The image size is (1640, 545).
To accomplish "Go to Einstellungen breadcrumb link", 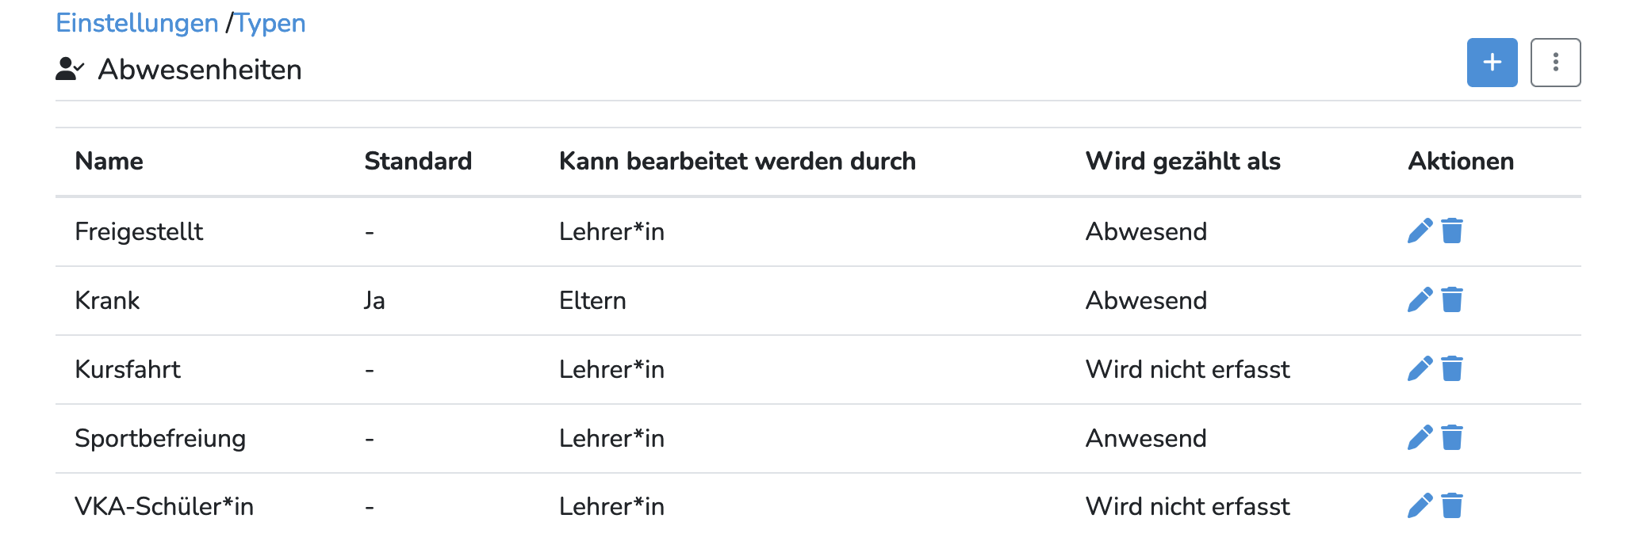I will point(136,23).
